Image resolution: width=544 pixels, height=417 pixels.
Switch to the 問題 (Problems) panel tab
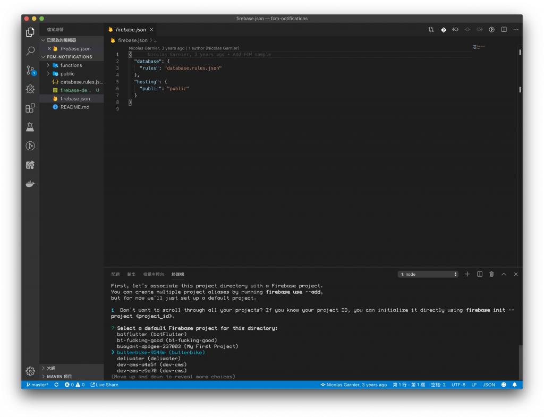tap(115, 274)
